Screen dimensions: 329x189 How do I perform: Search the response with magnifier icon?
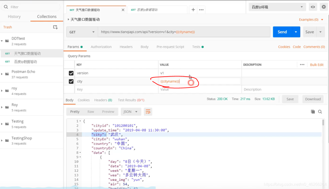(x=320, y=112)
